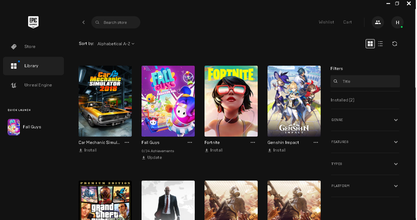Launch Fall Guys from Quick Launch icon

(x=14, y=127)
